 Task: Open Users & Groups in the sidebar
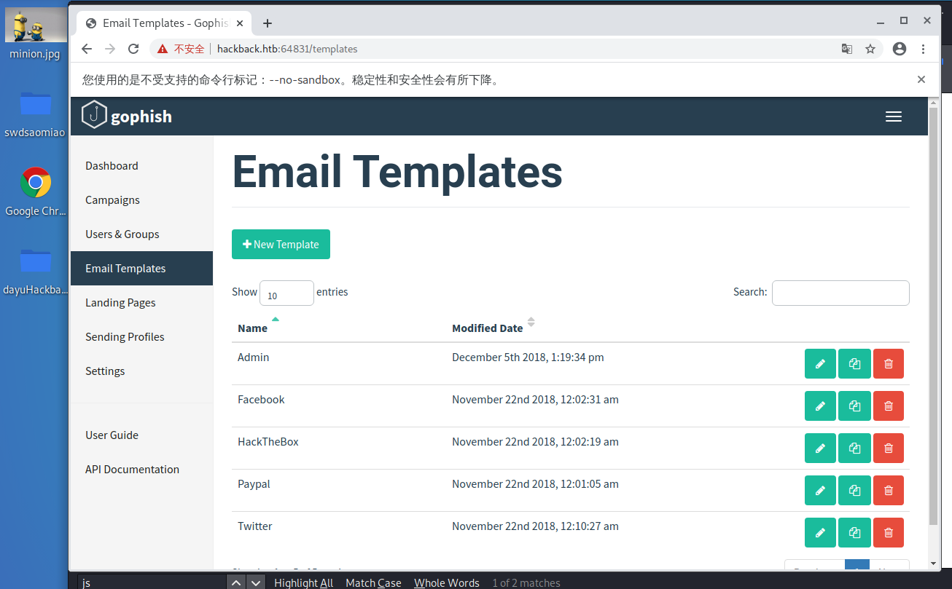tap(141, 234)
